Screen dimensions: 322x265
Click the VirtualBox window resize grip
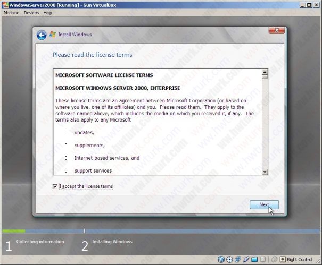(317, 261)
